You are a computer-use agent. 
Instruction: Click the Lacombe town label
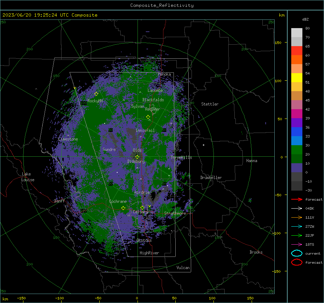tap(155, 90)
